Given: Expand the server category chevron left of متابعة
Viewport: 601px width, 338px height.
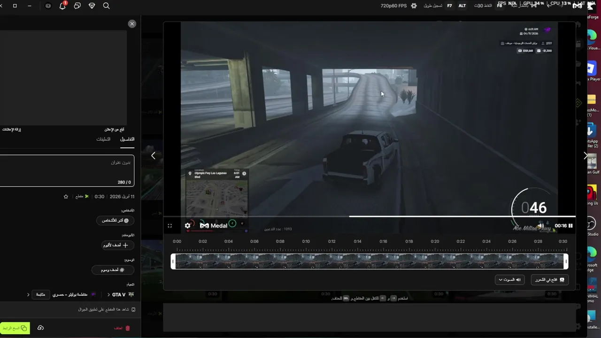Looking at the screenshot, I should coord(28,295).
